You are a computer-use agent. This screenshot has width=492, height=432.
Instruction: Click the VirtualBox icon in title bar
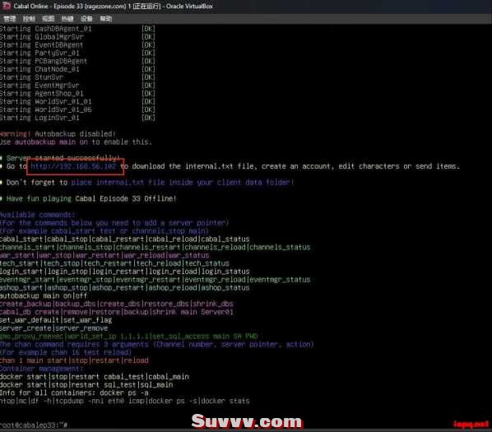(x=7, y=6)
